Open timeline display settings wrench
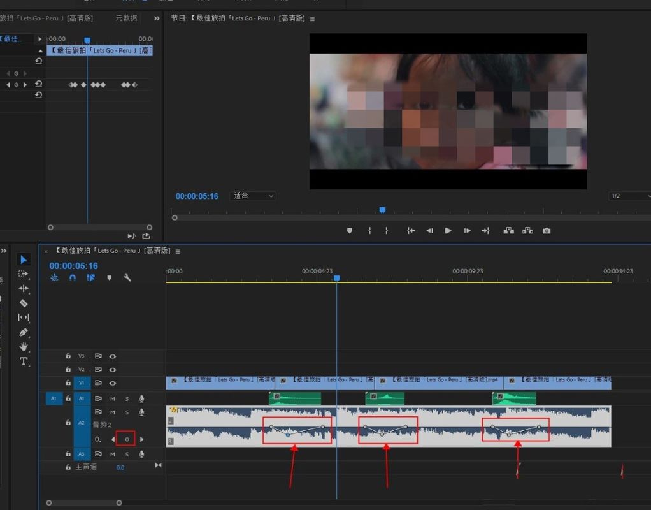Screen dimensions: 651x510 point(127,278)
